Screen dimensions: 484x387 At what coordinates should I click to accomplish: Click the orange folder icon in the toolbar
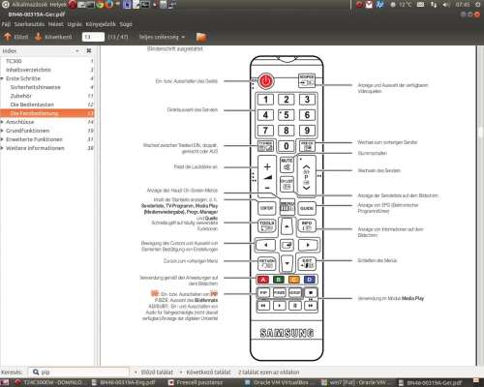coord(201,37)
